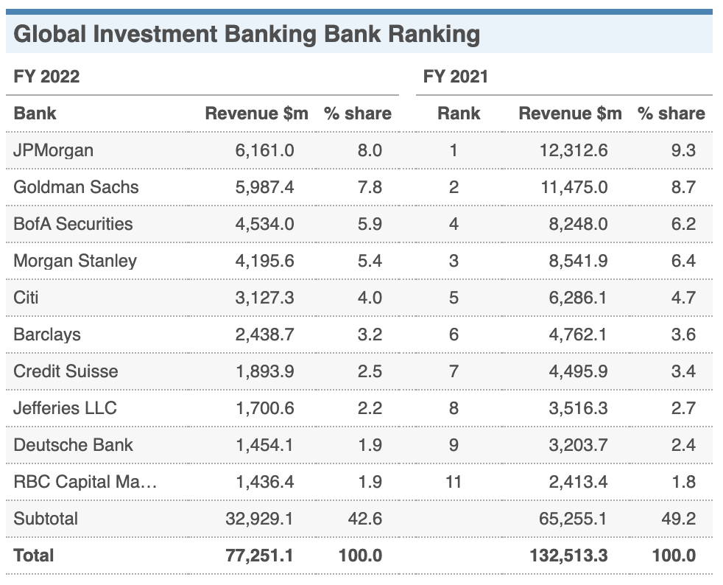Image resolution: width=723 pixels, height=585 pixels.
Task: Sort by FY 2022 Revenue $m header
Action: 256,113
